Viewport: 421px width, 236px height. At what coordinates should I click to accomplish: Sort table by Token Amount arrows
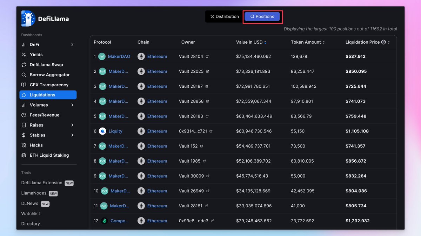tap(323, 42)
